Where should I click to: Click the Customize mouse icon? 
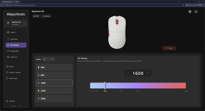(8, 39)
